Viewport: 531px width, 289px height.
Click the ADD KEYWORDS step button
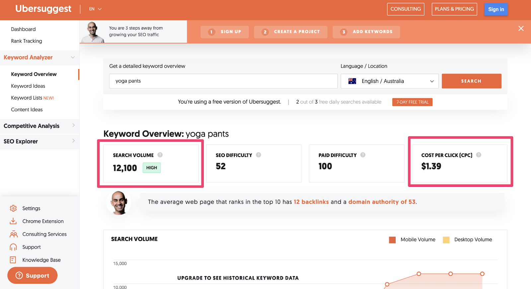click(366, 32)
